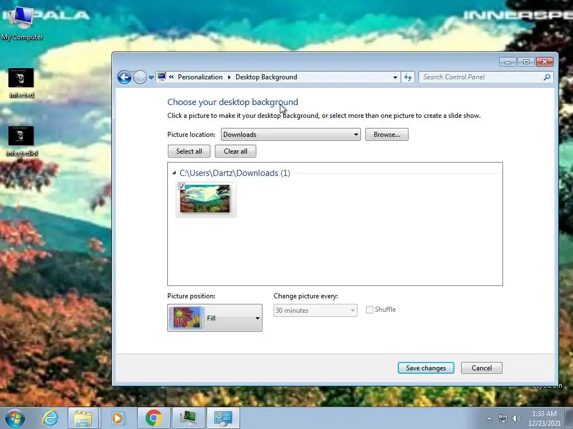Click the Browse... button
The width and height of the screenshot is (573, 429).
(x=387, y=134)
